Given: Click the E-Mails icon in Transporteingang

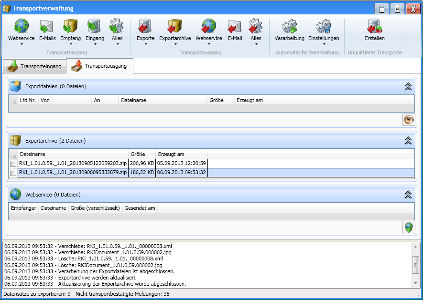Looking at the screenshot, I should click(x=47, y=27).
